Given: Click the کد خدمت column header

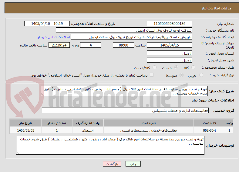Looking at the screenshot, I should (210, 123).
